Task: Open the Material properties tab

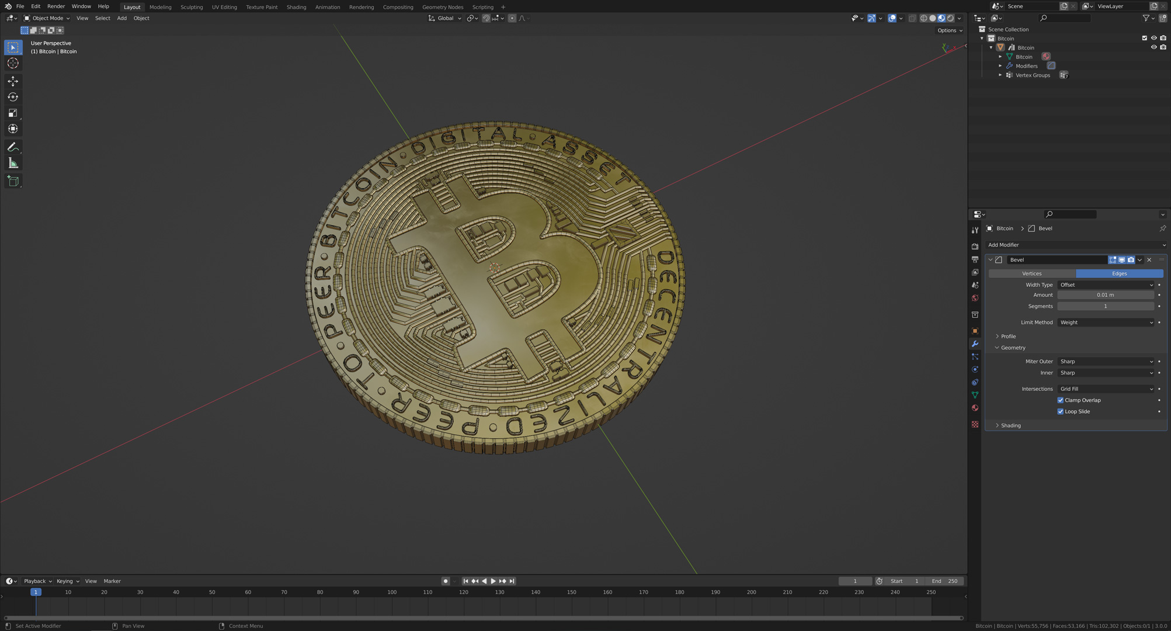Action: coord(975,408)
